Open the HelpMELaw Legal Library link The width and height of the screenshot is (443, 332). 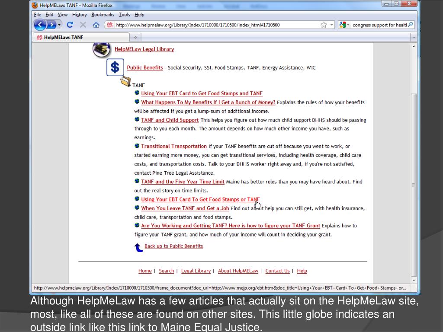click(x=144, y=49)
